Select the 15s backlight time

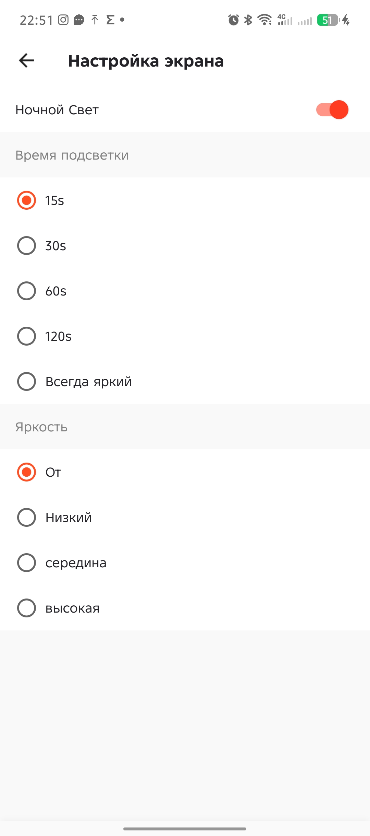[x=26, y=200]
